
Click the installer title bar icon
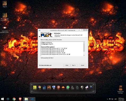40,30
